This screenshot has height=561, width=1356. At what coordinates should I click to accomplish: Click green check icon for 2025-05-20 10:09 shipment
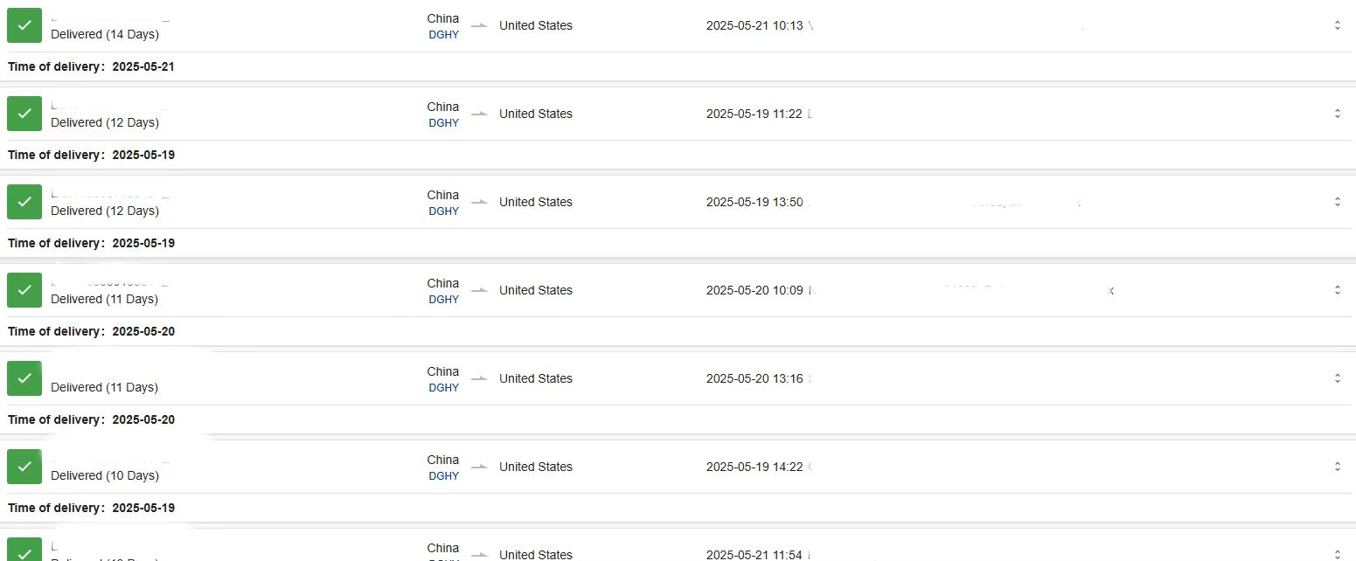[24, 290]
